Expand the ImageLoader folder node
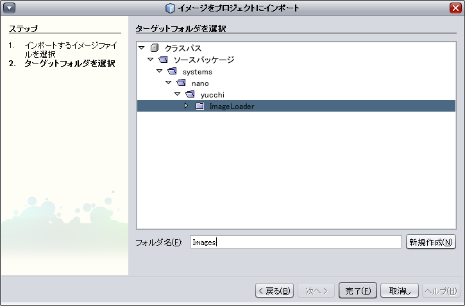The height and width of the screenshot is (306, 465). pos(187,106)
